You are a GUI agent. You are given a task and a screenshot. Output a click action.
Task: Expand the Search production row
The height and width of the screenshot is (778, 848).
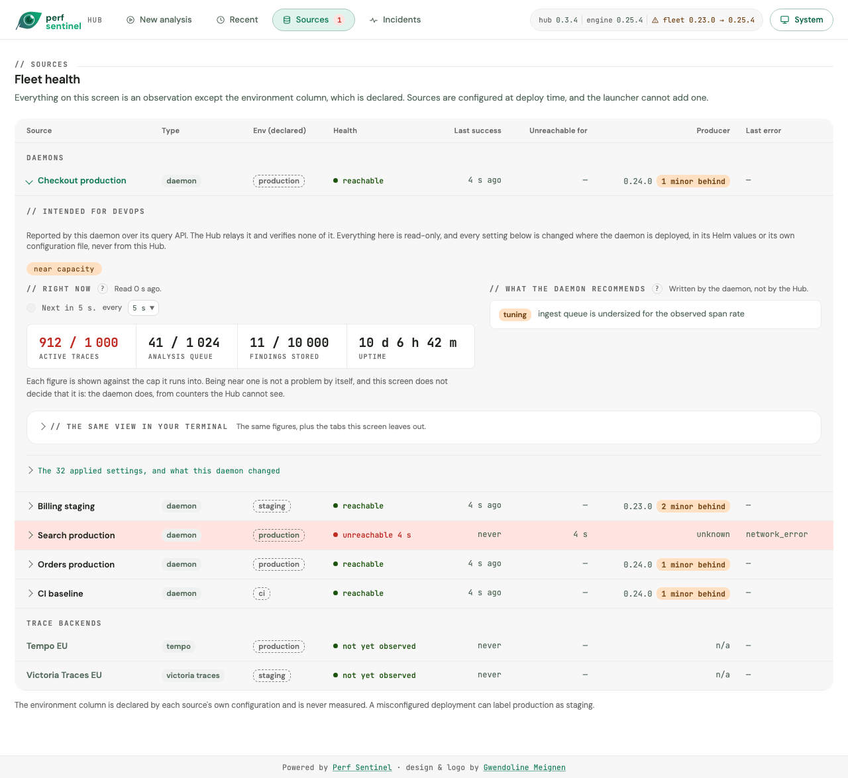point(30,535)
